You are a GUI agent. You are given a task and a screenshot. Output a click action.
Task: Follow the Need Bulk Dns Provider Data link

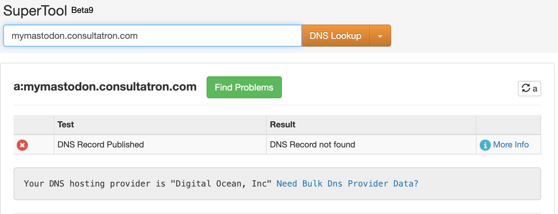[x=347, y=184]
